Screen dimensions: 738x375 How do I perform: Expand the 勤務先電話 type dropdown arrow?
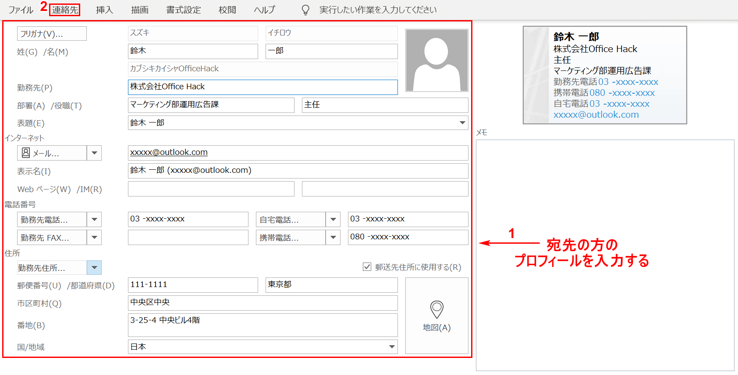[94, 220]
